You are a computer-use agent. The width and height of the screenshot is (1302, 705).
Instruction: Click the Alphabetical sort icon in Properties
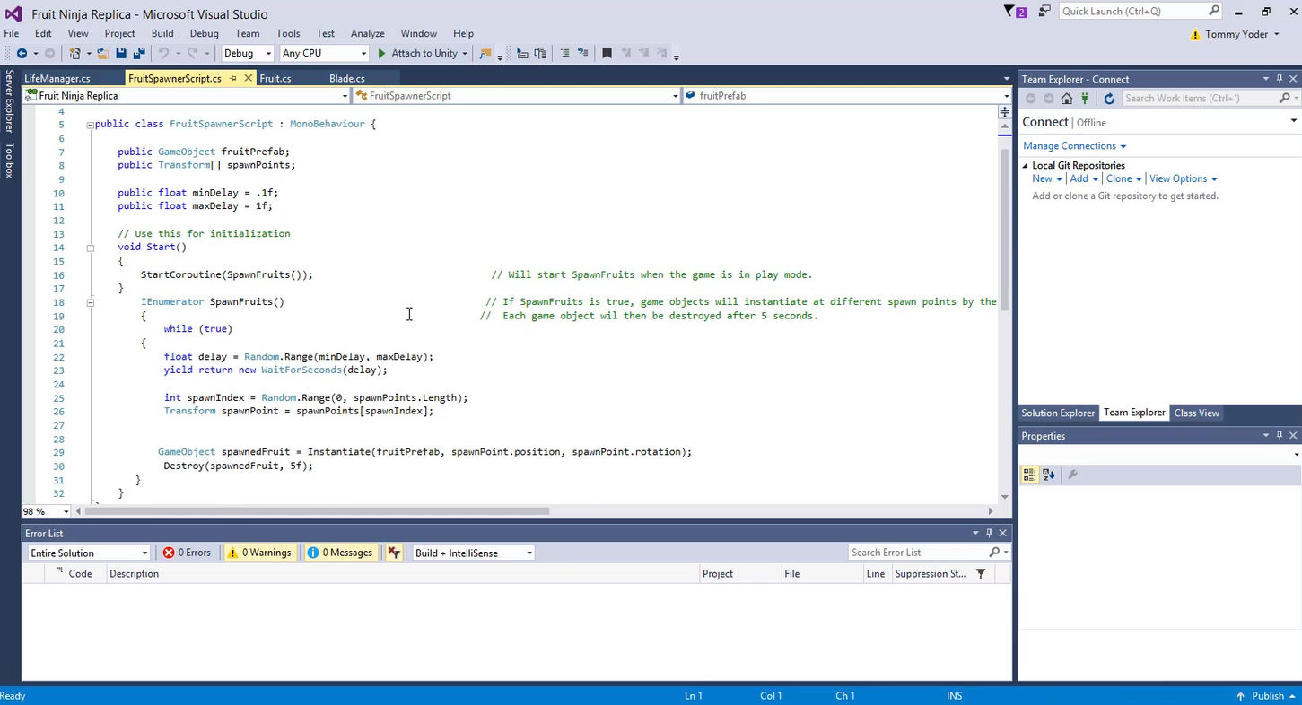point(1048,474)
